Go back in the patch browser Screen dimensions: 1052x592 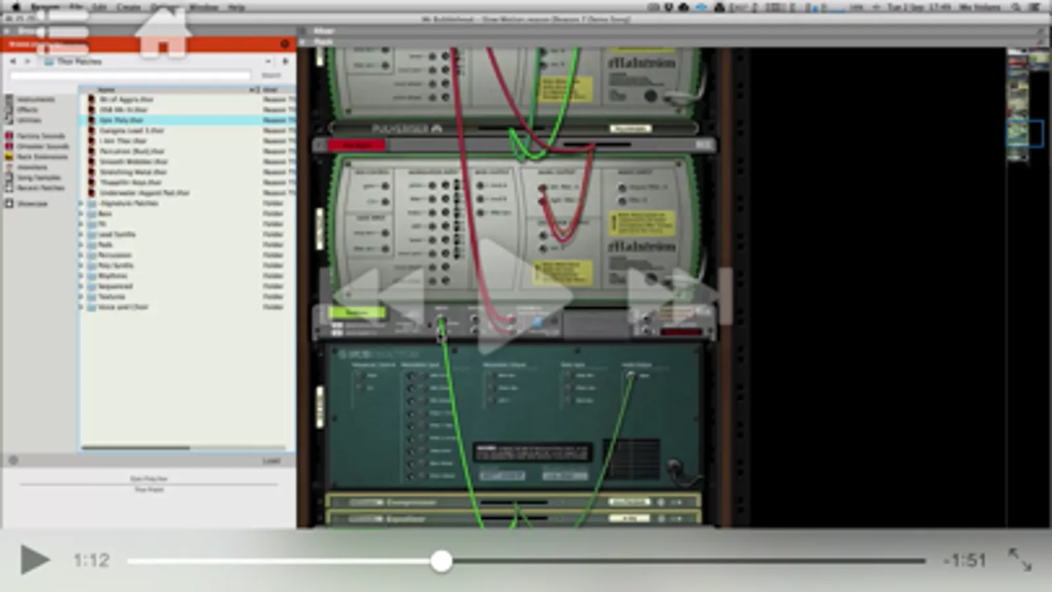13,61
